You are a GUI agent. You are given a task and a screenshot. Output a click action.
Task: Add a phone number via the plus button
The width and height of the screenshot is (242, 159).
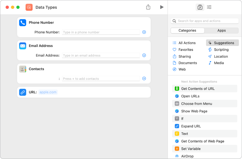144,32
